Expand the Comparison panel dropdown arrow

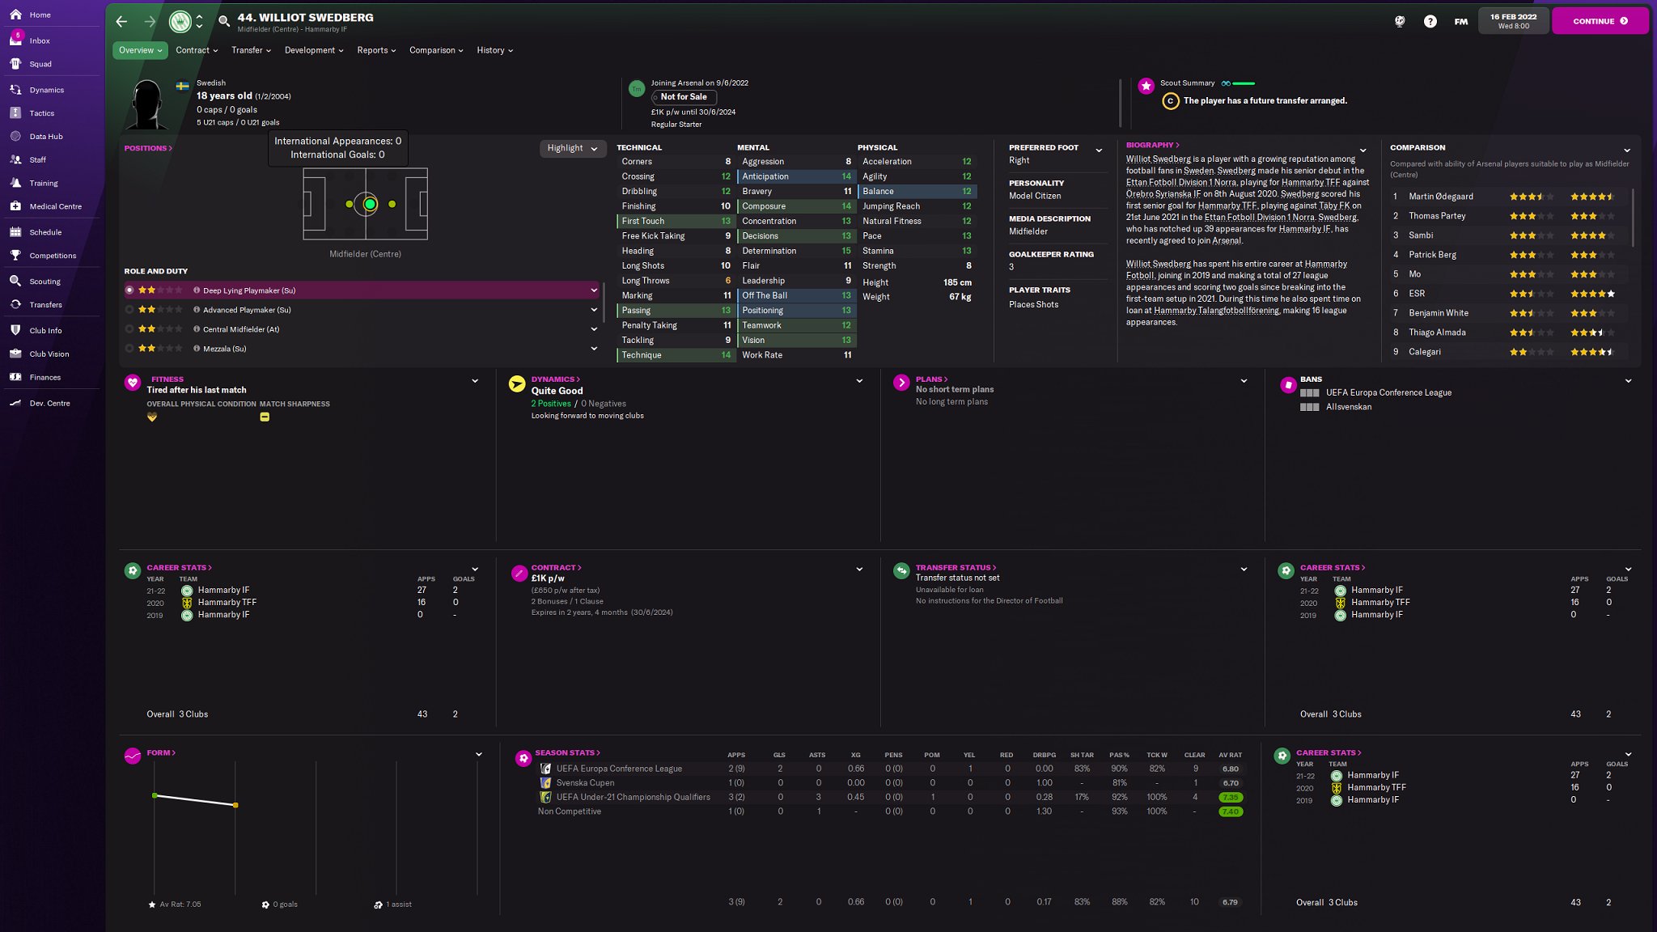[x=1627, y=150]
